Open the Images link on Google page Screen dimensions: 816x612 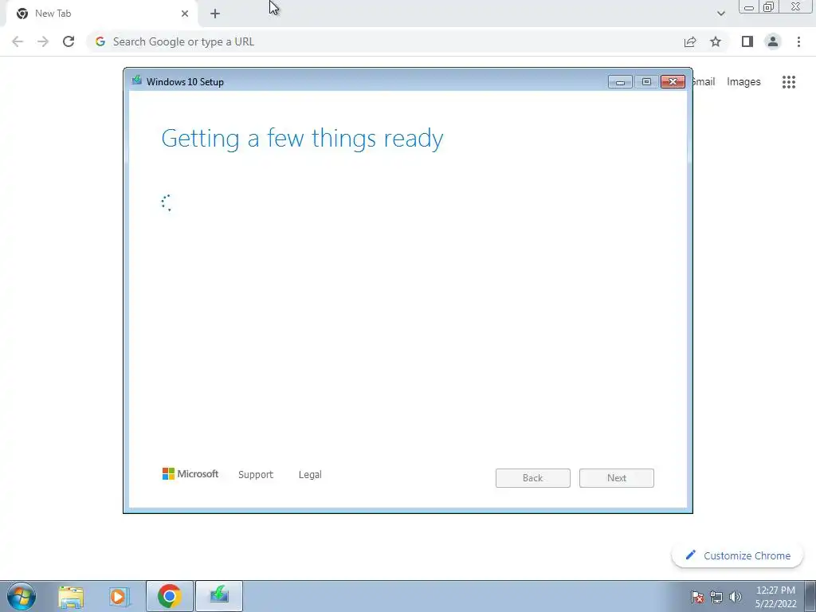743,82
